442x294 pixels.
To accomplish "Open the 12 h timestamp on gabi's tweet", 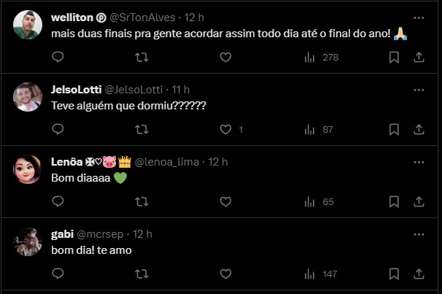I will click(143, 233).
